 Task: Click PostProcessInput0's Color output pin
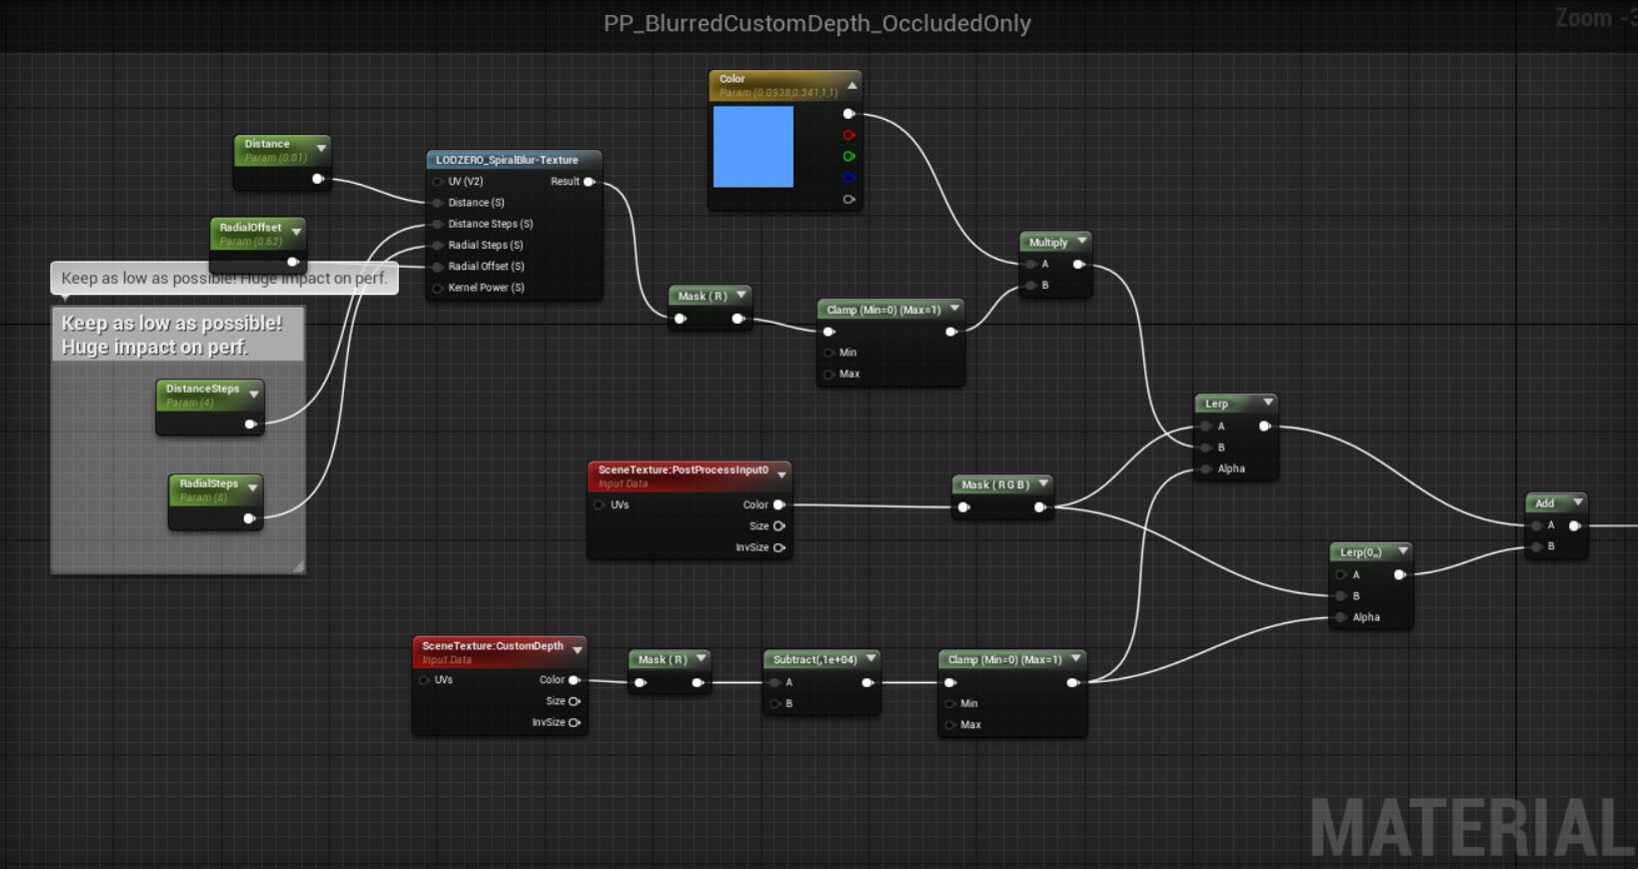tap(779, 505)
